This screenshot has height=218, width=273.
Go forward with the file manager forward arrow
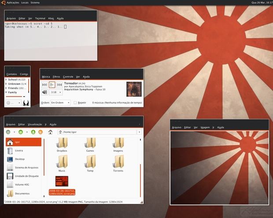point(21,132)
